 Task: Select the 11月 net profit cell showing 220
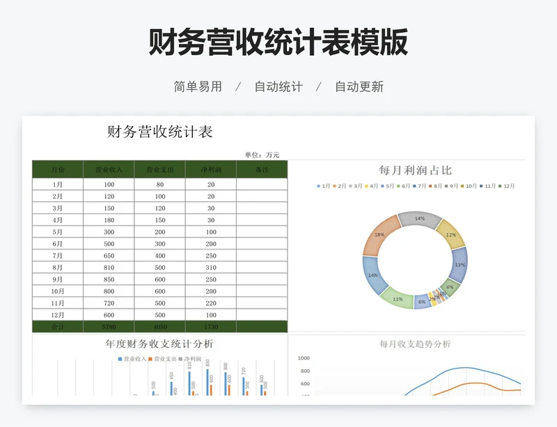[211, 303]
